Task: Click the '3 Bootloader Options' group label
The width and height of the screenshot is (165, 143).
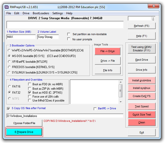Action: (22, 45)
